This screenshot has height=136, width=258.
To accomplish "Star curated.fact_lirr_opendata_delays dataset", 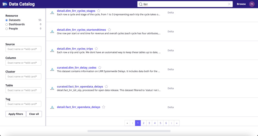I will pos(106,87).
